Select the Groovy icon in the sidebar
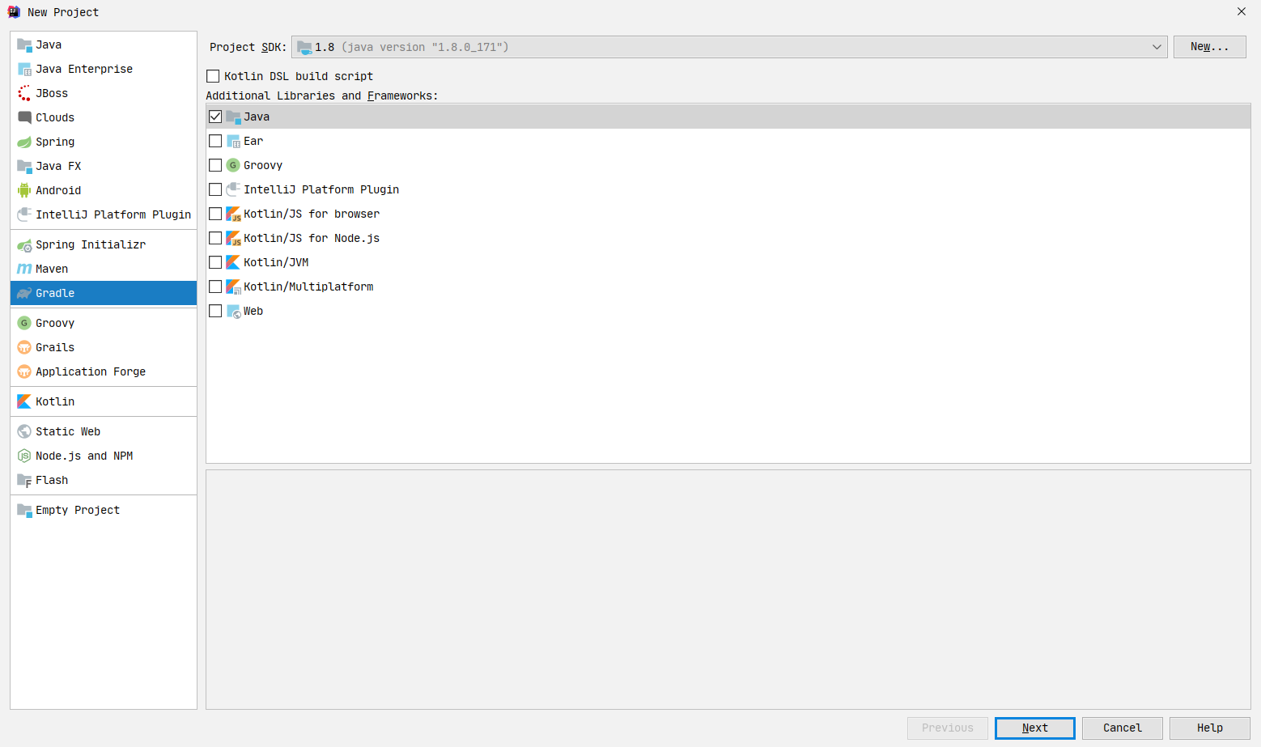The width and height of the screenshot is (1261, 747). tap(24, 323)
